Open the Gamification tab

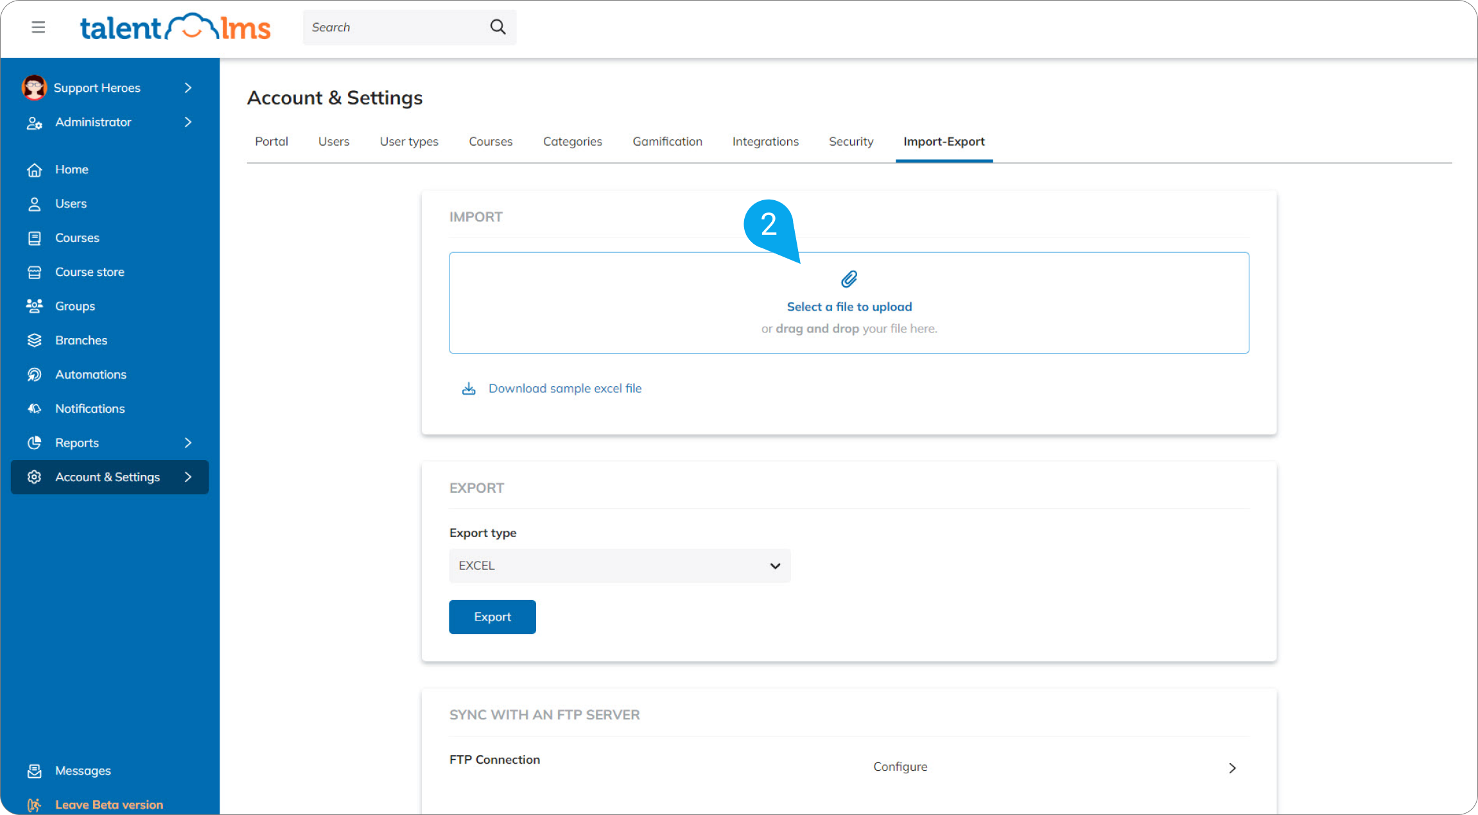[x=668, y=141]
